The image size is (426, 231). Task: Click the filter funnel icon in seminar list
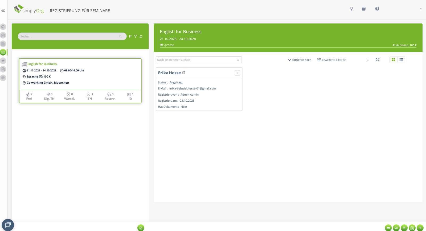pos(136,36)
